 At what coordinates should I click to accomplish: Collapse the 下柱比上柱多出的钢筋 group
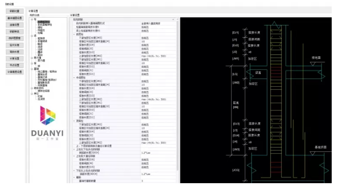click(x=74, y=171)
